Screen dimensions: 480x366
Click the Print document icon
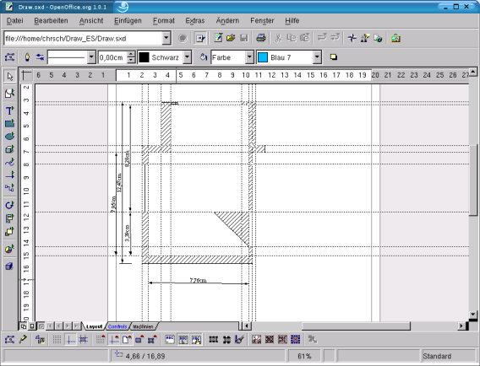pos(261,38)
